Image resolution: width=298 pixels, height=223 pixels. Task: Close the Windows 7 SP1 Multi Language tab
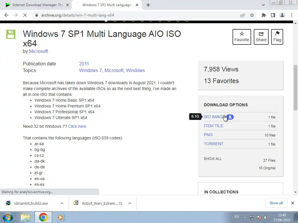coord(137,5)
